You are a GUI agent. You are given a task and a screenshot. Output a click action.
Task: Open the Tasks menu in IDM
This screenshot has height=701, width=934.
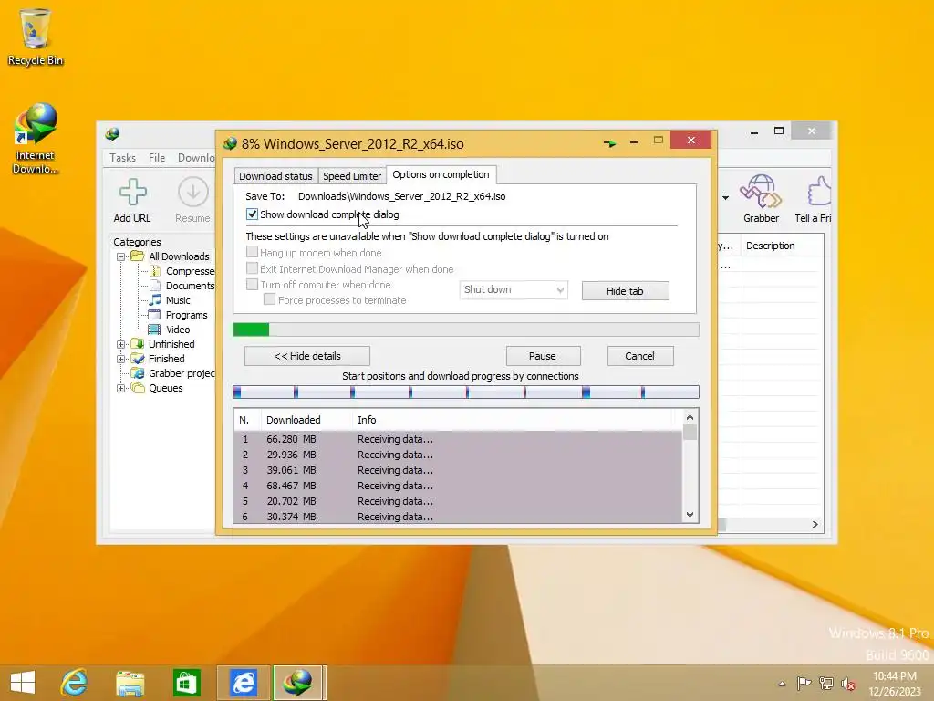[123, 157]
